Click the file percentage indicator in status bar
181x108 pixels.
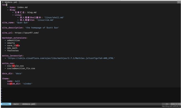click(167, 104)
